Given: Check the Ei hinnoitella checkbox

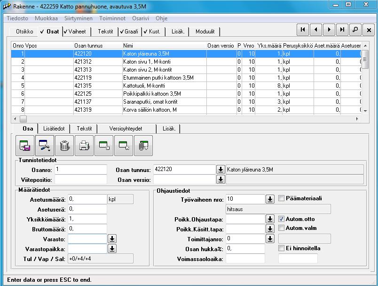Looking at the screenshot, I should point(281,248).
